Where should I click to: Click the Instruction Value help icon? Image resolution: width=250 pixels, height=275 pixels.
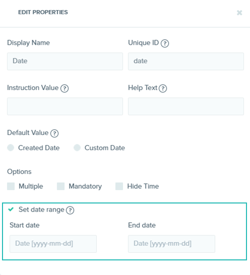click(x=65, y=89)
